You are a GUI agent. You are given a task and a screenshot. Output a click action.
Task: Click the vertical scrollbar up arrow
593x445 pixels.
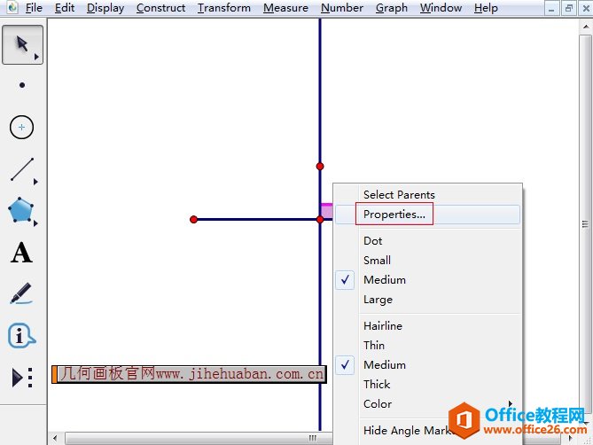coord(586,27)
